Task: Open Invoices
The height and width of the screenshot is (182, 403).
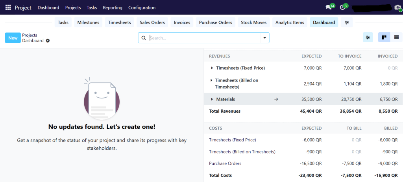Action: 182,22
